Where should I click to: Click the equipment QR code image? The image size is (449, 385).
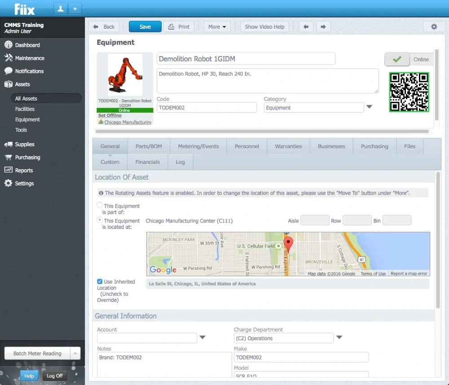pos(409,92)
